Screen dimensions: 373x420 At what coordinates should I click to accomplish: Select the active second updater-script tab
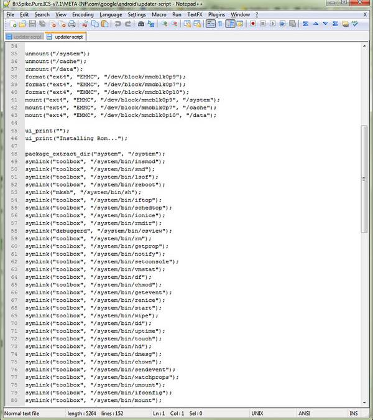[x=65, y=37]
